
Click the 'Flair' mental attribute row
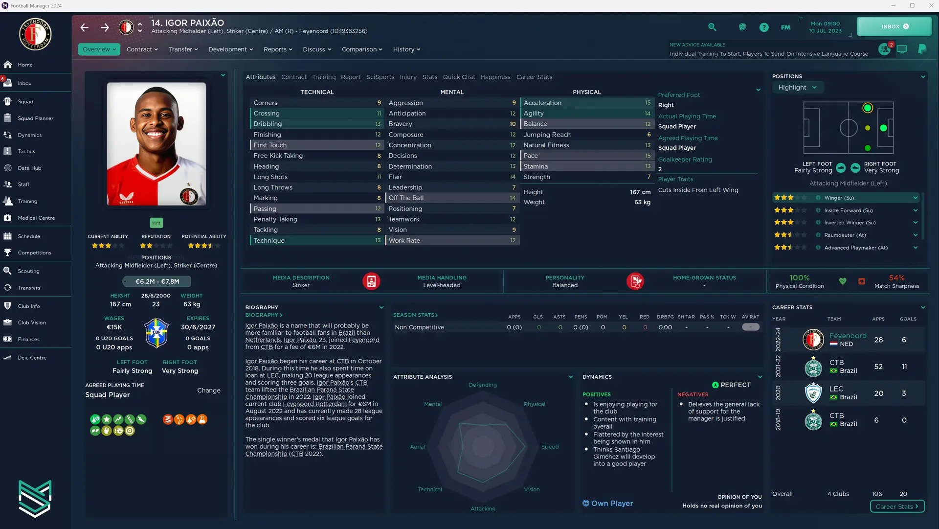pos(452,177)
